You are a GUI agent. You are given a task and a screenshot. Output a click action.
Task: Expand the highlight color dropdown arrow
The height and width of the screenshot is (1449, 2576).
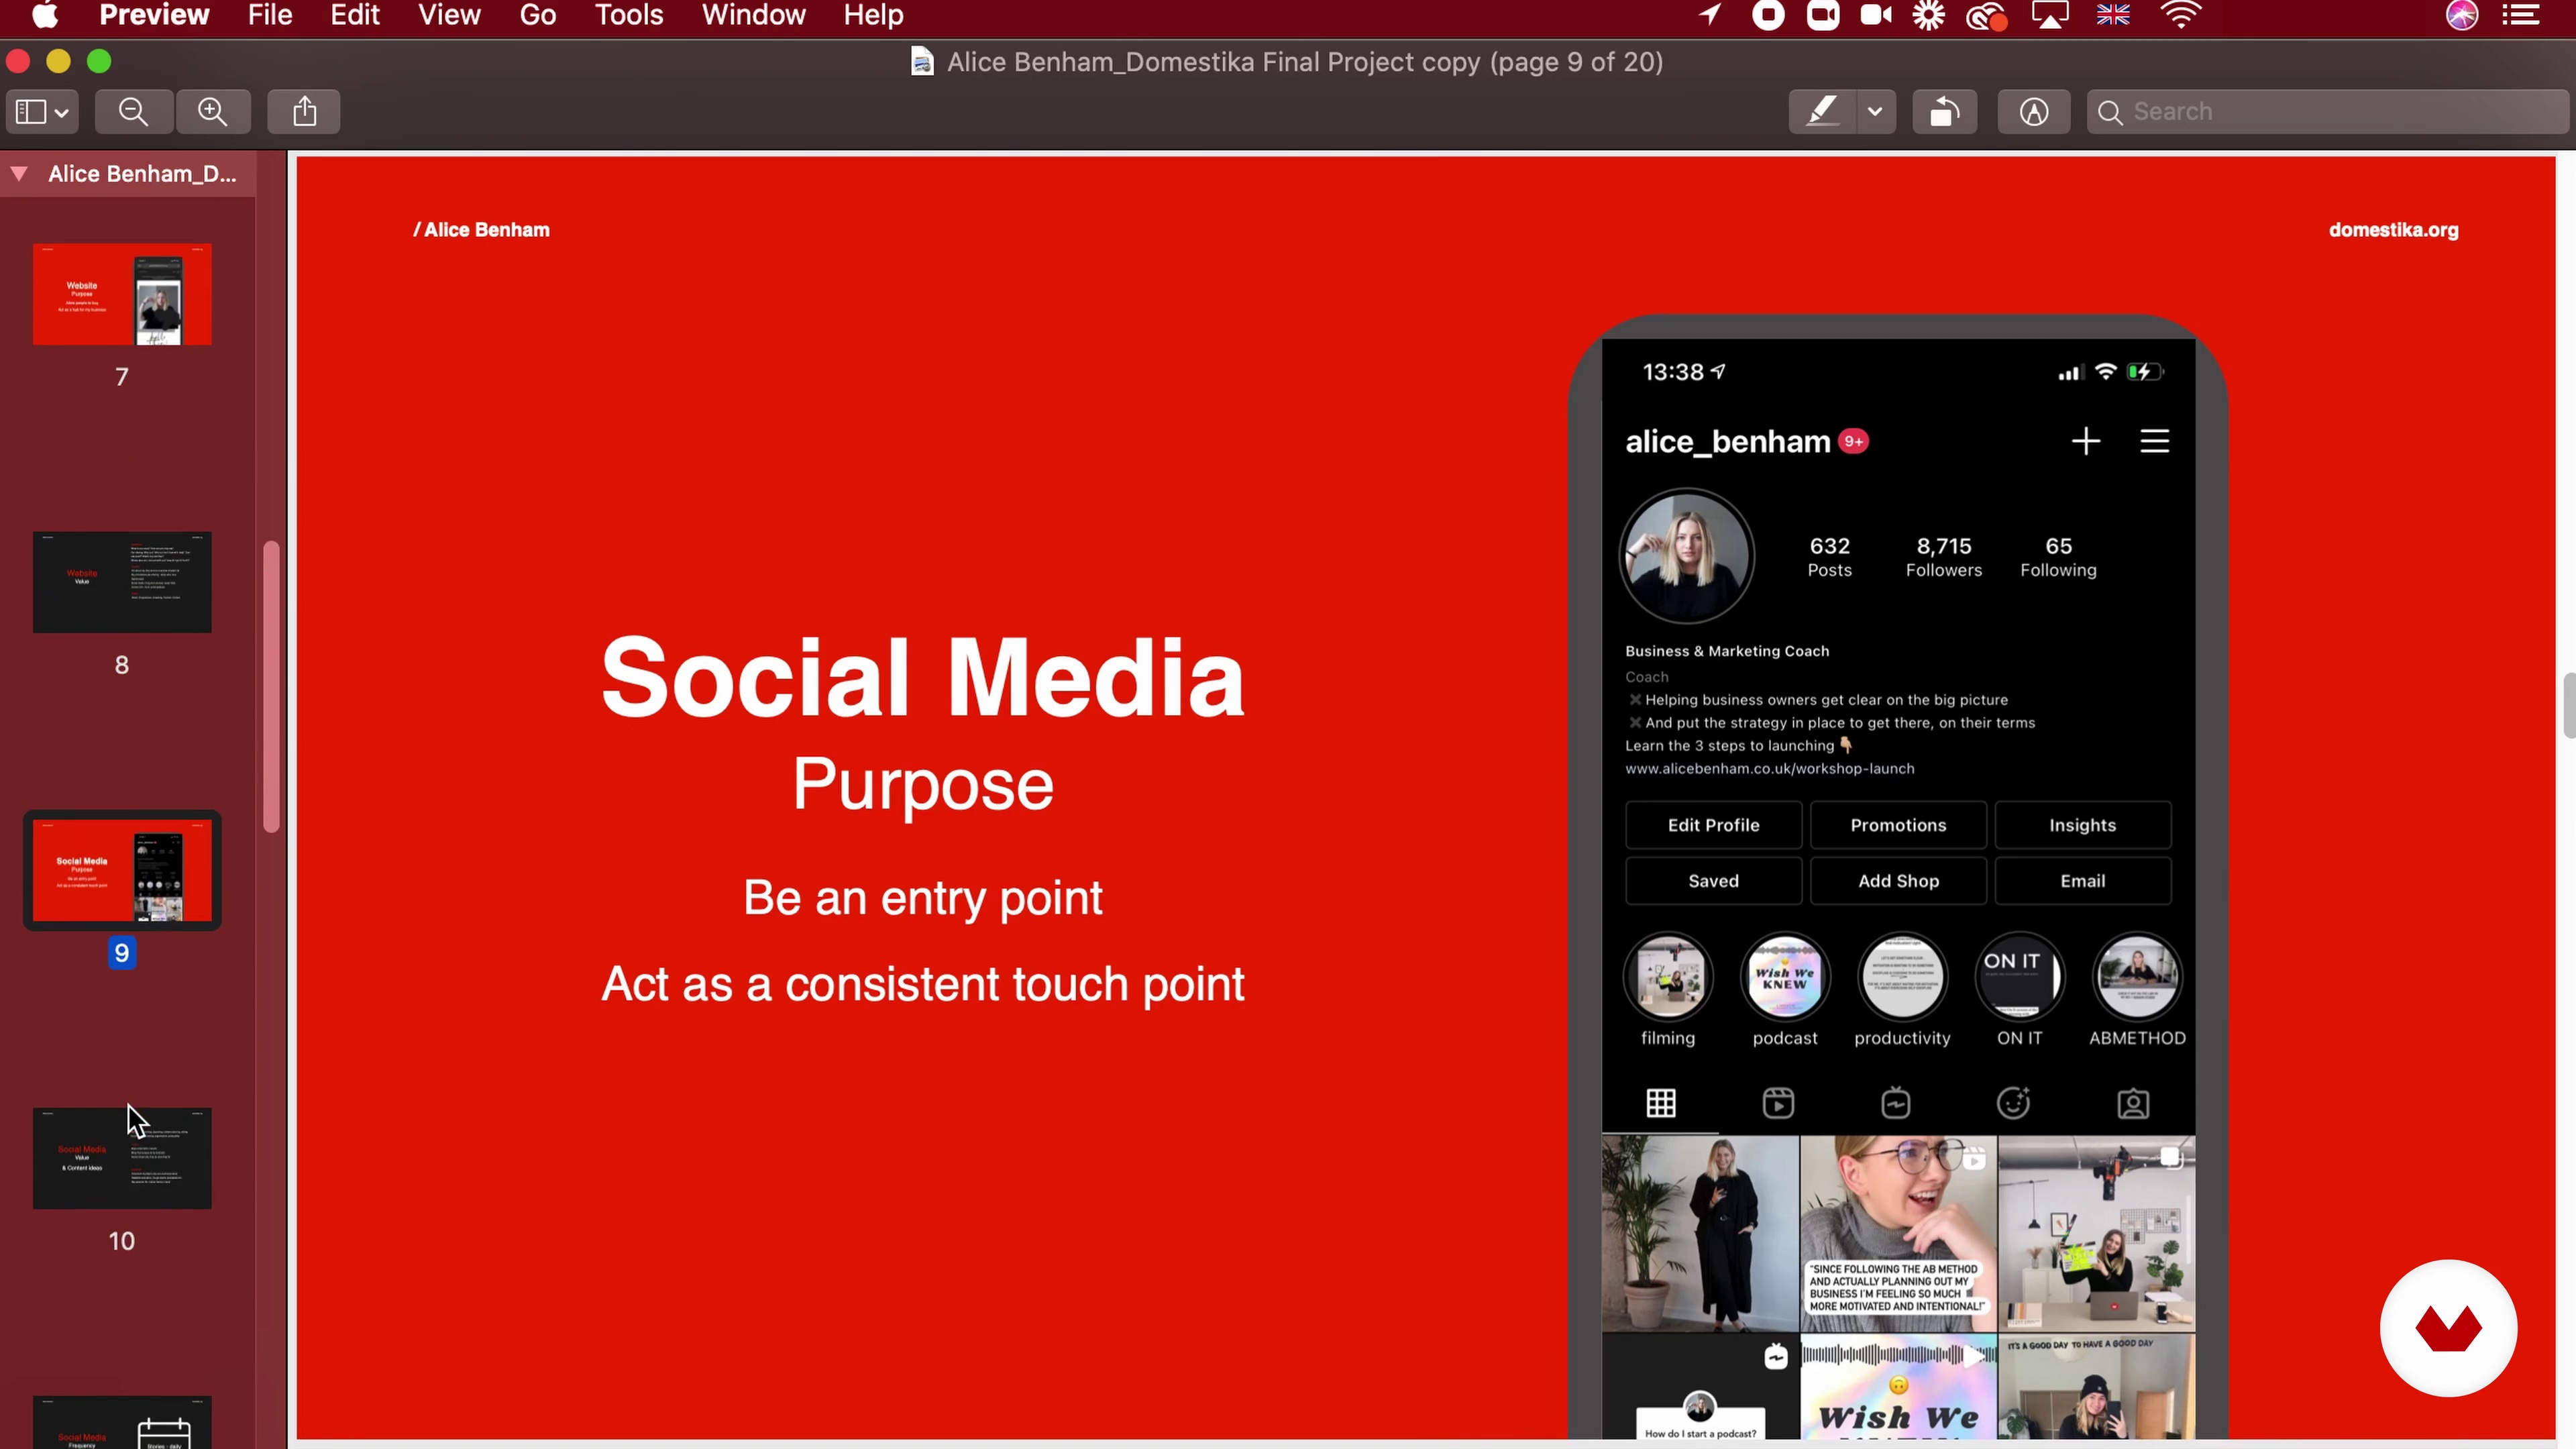pyautogui.click(x=1875, y=111)
